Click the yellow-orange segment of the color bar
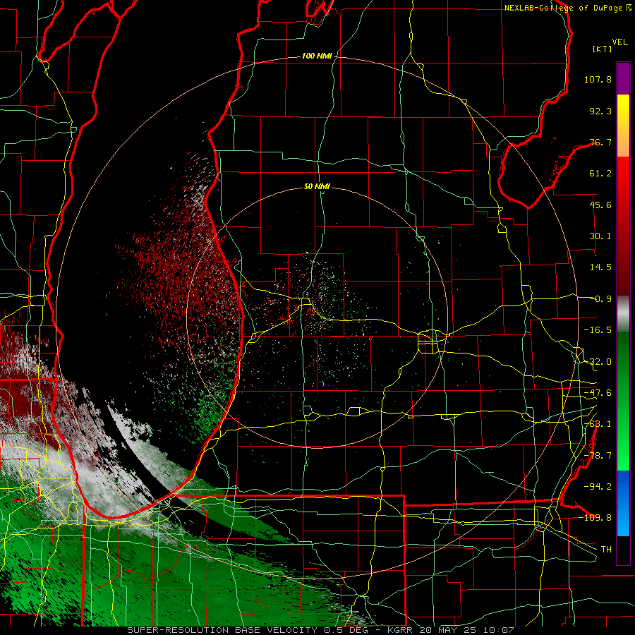 [x=623, y=126]
